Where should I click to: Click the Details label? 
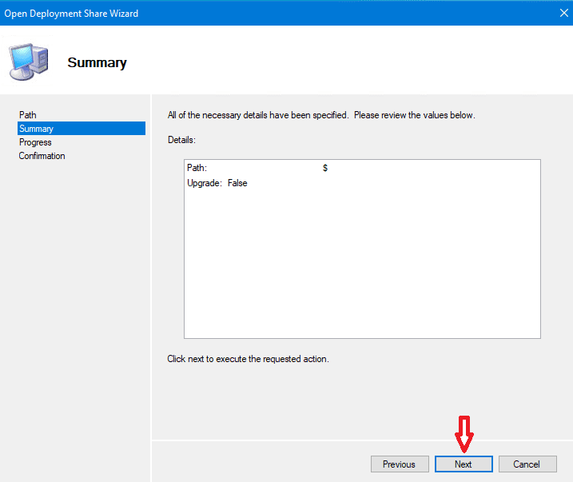tap(181, 140)
